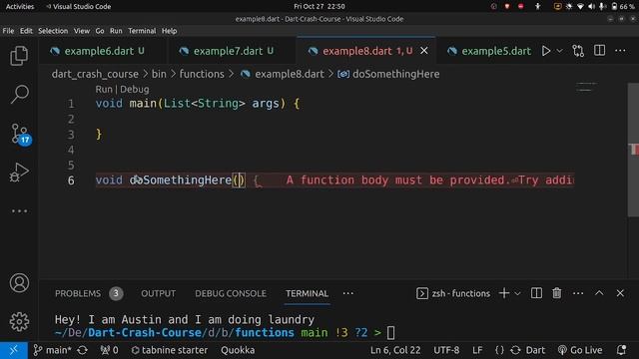
Task: Split the terminal panel
Action: (536, 293)
